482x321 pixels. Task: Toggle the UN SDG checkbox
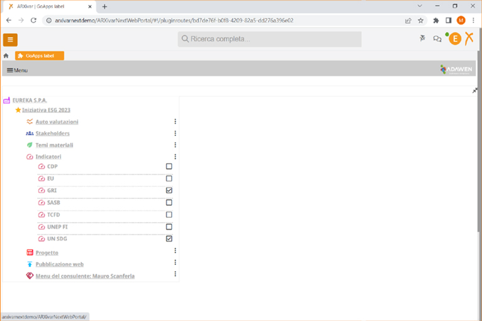pyautogui.click(x=169, y=239)
